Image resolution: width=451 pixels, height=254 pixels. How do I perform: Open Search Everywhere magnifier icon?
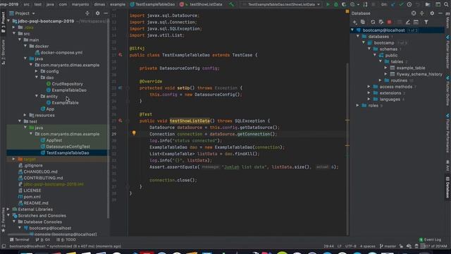[446, 4]
